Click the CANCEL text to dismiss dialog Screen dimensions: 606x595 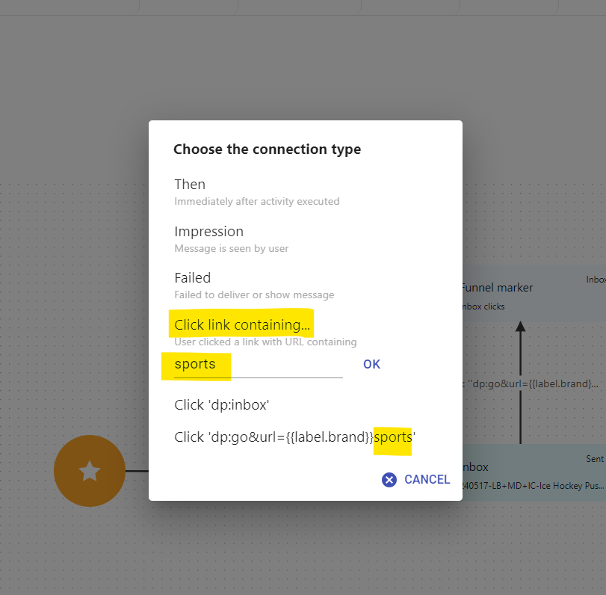coord(427,480)
